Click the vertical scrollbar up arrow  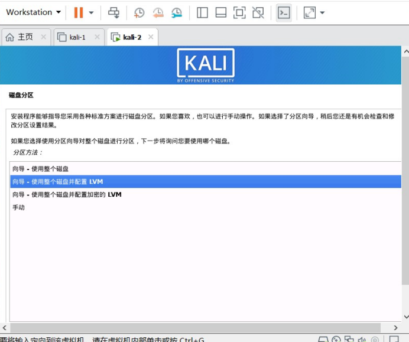[405, 51]
